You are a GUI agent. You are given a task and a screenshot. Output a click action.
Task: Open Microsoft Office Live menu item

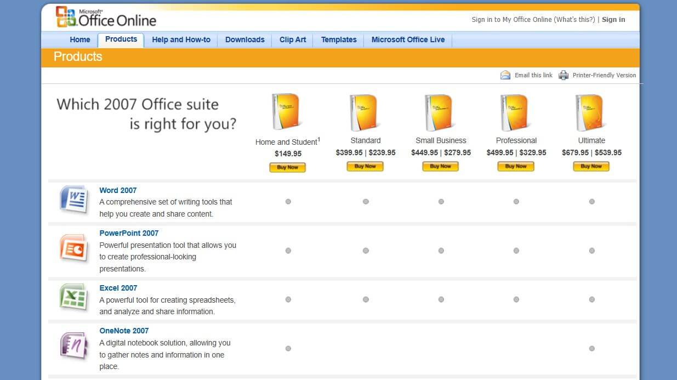click(x=407, y=39)
